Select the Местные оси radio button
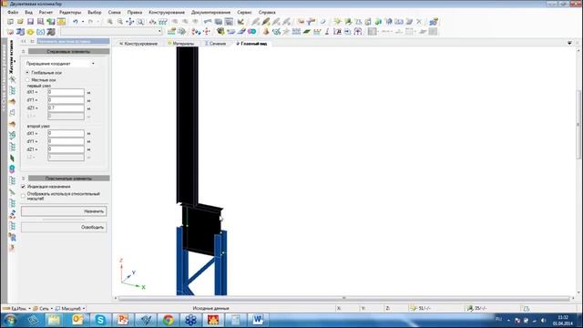This screenshot has height=328, width=583. 27,79
